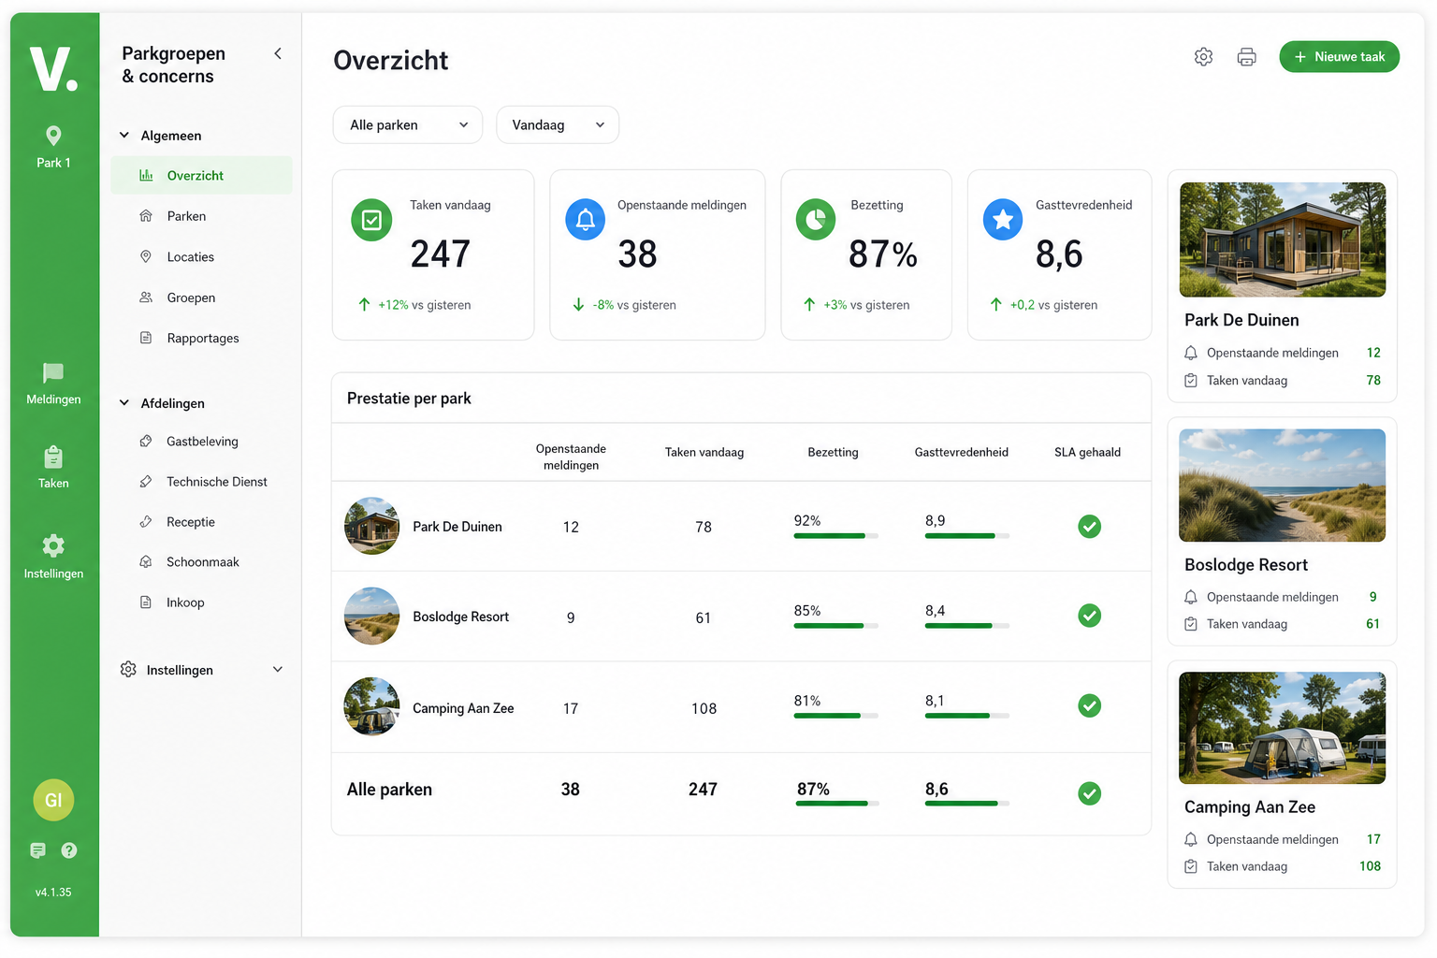Image resolution: width=1437 pixels, height=958 pixels.
Task: Open Instellingen gear in green sidebar
Action: pos(53,545)
